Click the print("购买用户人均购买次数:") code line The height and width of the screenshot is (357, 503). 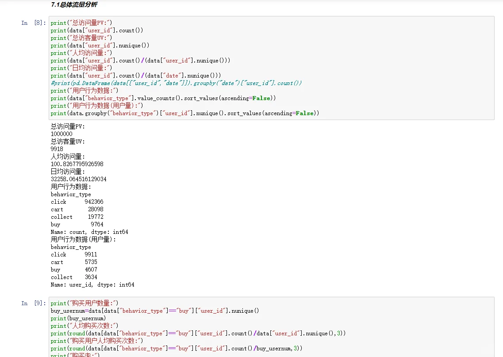click(x=97, y=341)
